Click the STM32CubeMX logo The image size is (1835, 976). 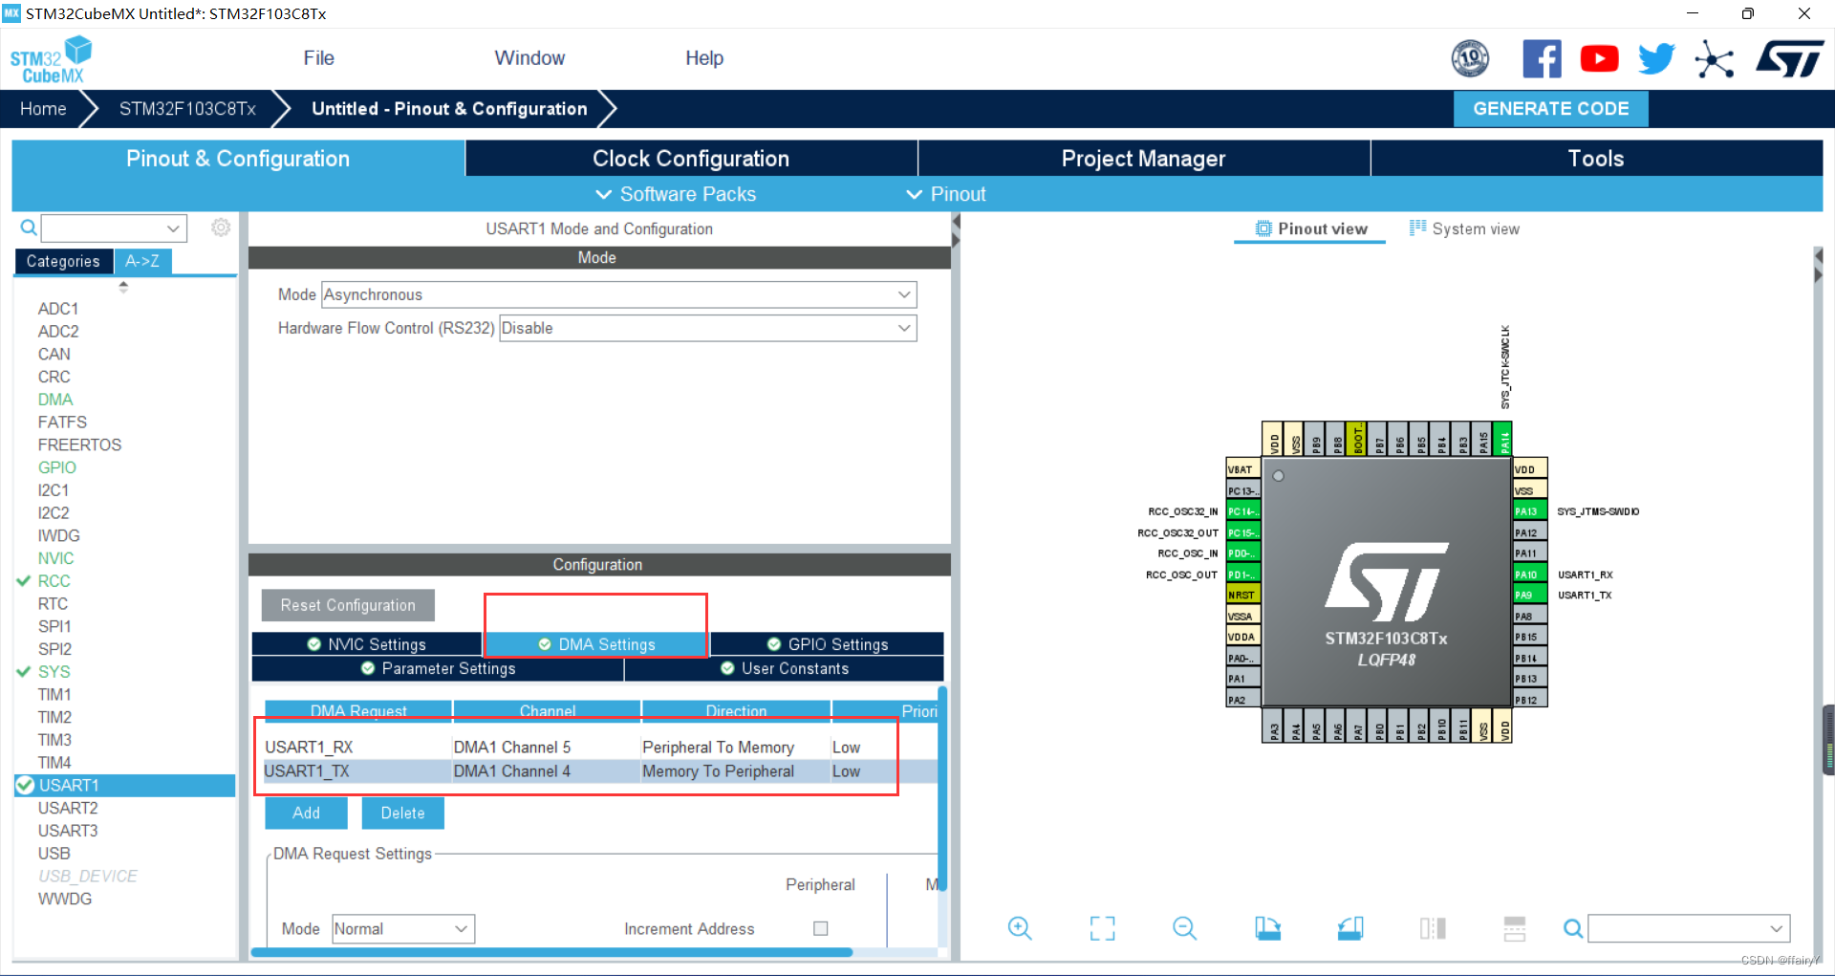(x=51, y=60)
